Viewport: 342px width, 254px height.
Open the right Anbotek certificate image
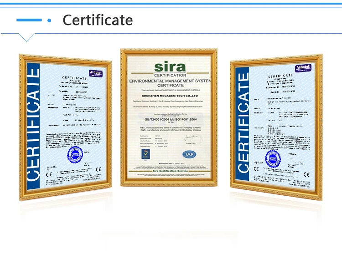276,127
